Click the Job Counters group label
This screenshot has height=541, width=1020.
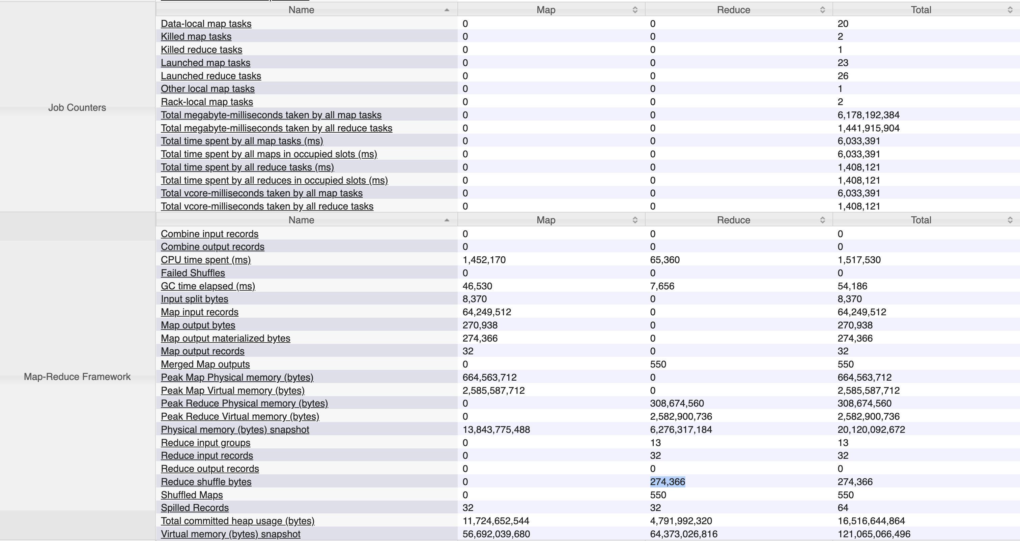(x=77, y=107)
